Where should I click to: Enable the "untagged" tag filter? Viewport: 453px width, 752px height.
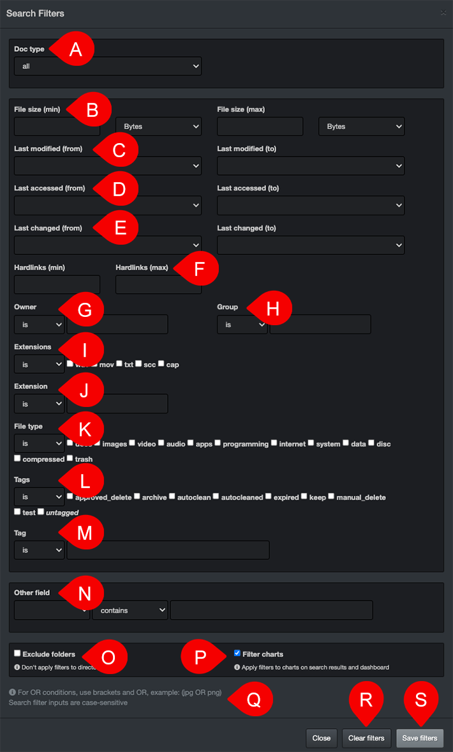[x=40, y=512]
